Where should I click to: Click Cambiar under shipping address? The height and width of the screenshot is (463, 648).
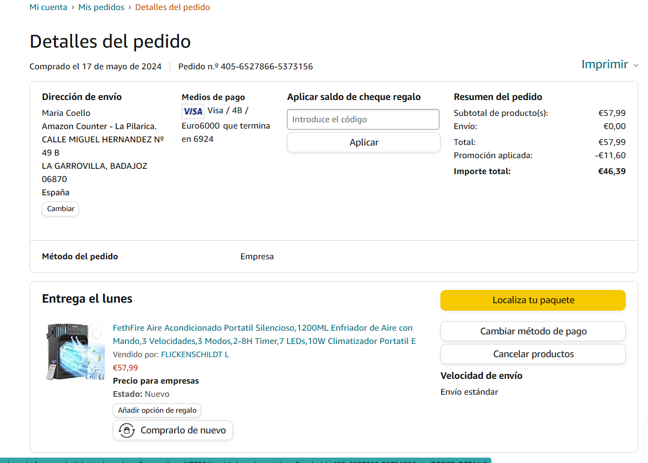point(60,209)
